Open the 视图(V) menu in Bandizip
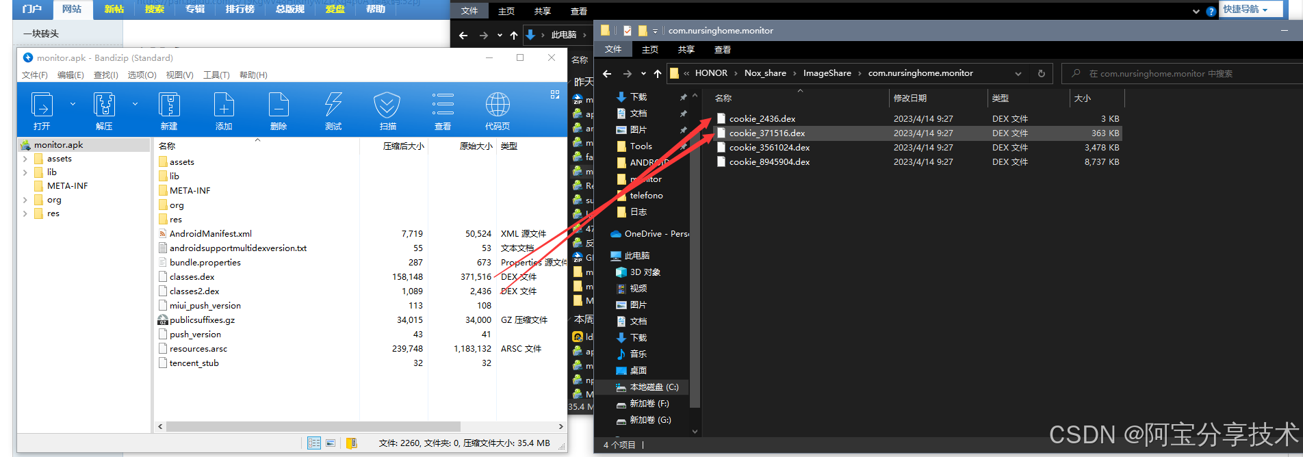The width and height of the screenshot is (1303, 457). click(180, 75)
